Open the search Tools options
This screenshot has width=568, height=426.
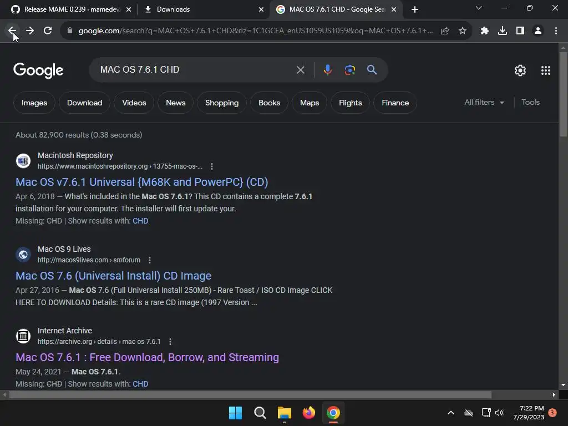pyautogui.click(x=530, y=103)
